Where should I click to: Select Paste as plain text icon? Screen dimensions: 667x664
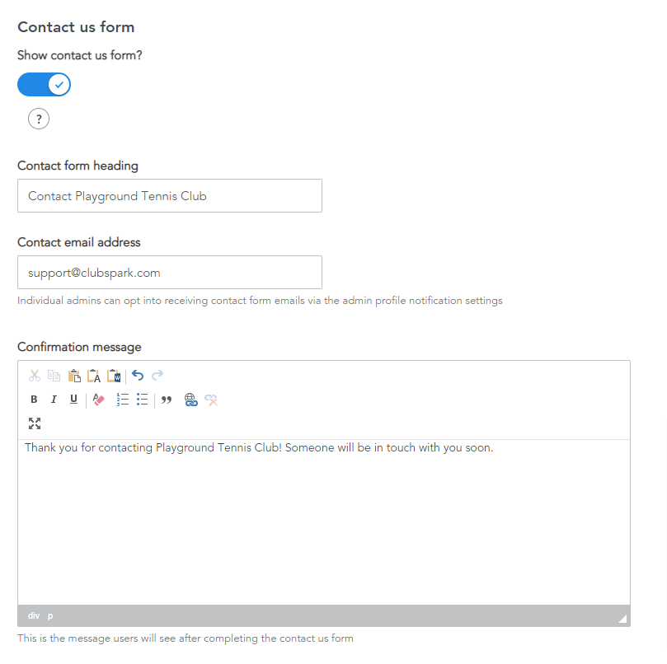pos(94,376)
